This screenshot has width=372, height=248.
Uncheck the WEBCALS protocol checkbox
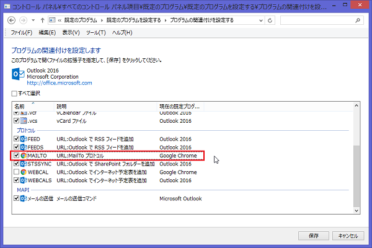pos(16,180)
